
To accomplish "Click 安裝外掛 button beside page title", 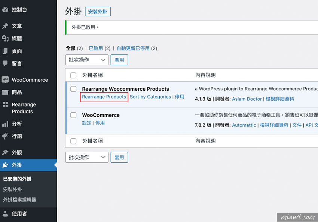I will click(98, 12).
